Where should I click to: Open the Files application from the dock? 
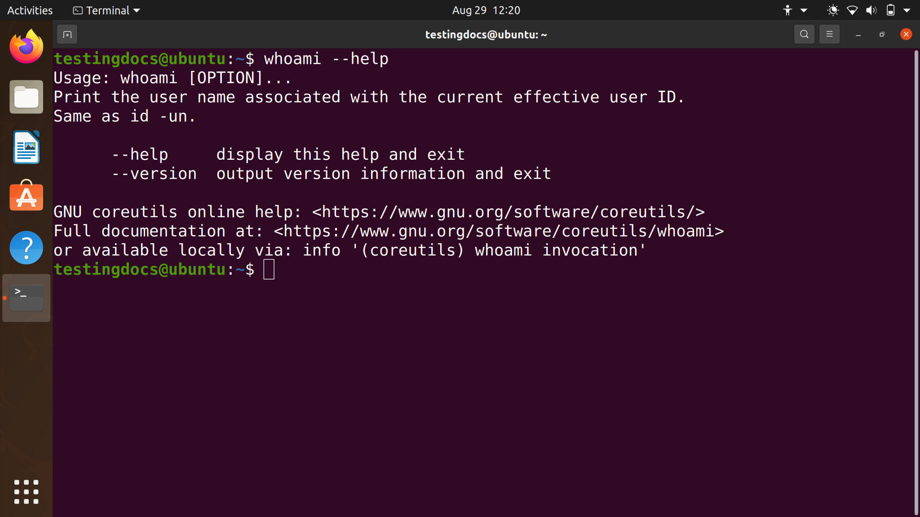[x=26, y=96]
